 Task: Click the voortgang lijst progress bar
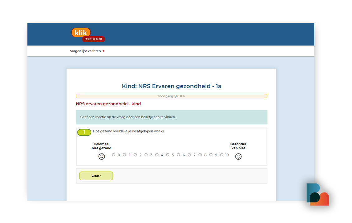coord(172,96)
